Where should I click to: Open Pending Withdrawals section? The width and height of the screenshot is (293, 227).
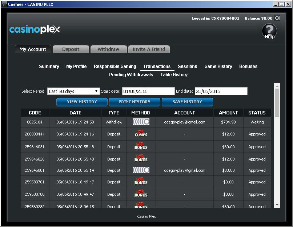131,75
